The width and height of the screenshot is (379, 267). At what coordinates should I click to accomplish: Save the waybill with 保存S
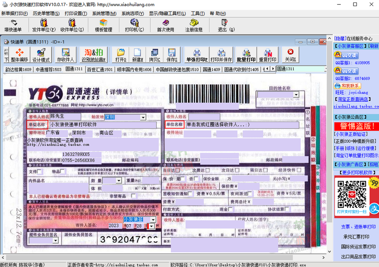click(172, 55)
